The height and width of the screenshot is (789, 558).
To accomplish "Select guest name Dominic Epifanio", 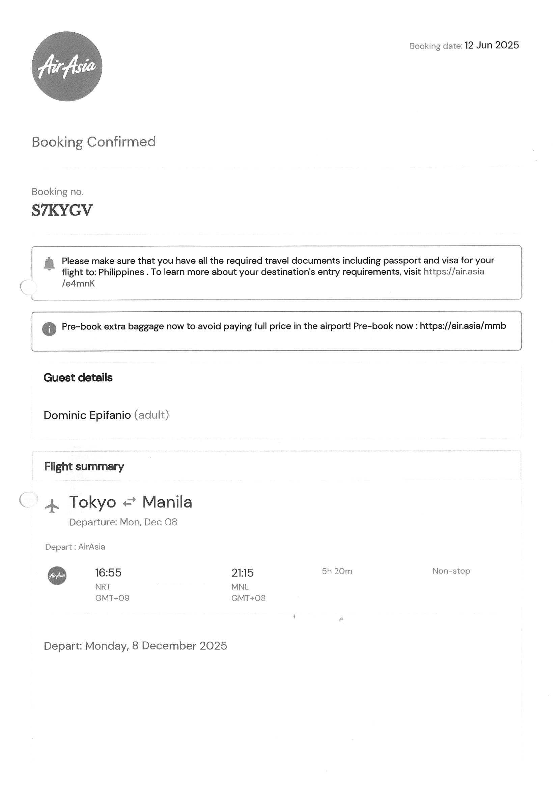I will tap(87, 415).
